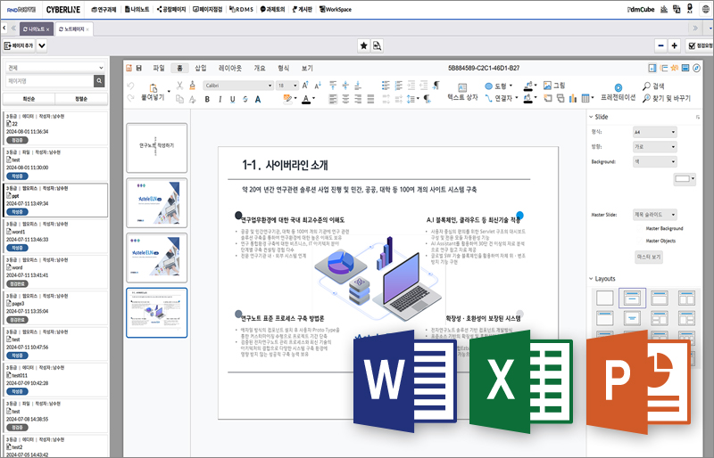Insert a numbered list
The image size is (714, 458).
pyautogui.click(x=398, y=85)
